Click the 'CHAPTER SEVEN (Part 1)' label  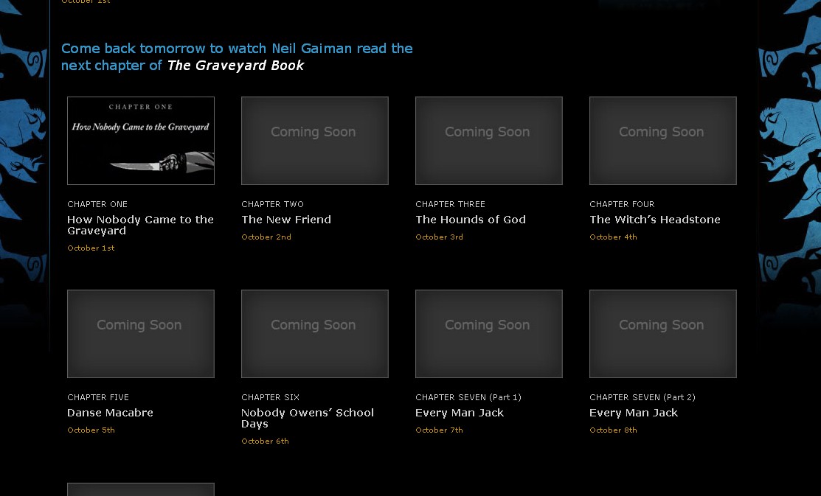click(468, 397)
